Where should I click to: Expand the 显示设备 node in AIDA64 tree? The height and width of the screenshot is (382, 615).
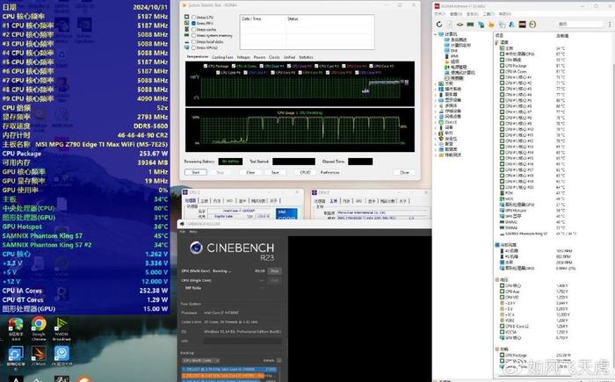(x=436, y=100)
